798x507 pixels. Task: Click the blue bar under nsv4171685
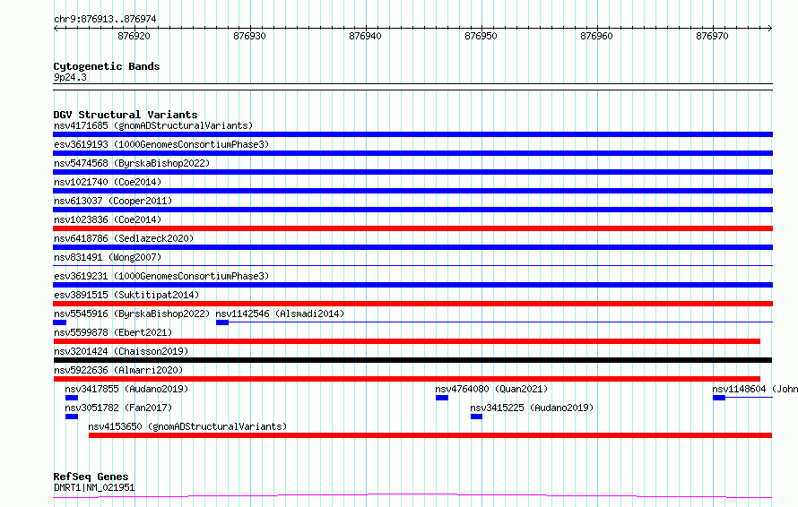(x=412, y=134)
